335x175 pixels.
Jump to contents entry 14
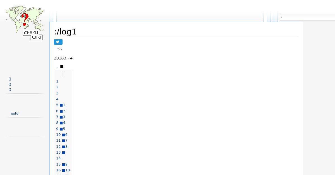58,158
